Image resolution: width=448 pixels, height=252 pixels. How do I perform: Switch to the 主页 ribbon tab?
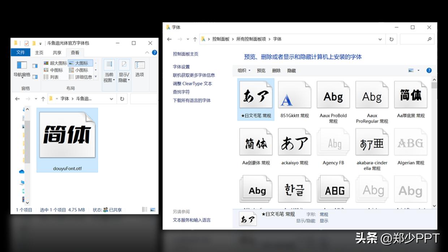tap(39, 53)
